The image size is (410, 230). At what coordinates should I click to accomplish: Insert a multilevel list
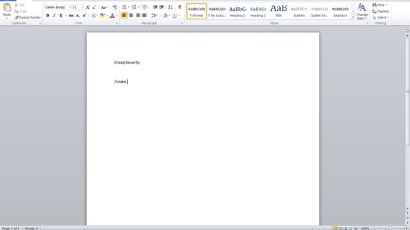(143, 7)
